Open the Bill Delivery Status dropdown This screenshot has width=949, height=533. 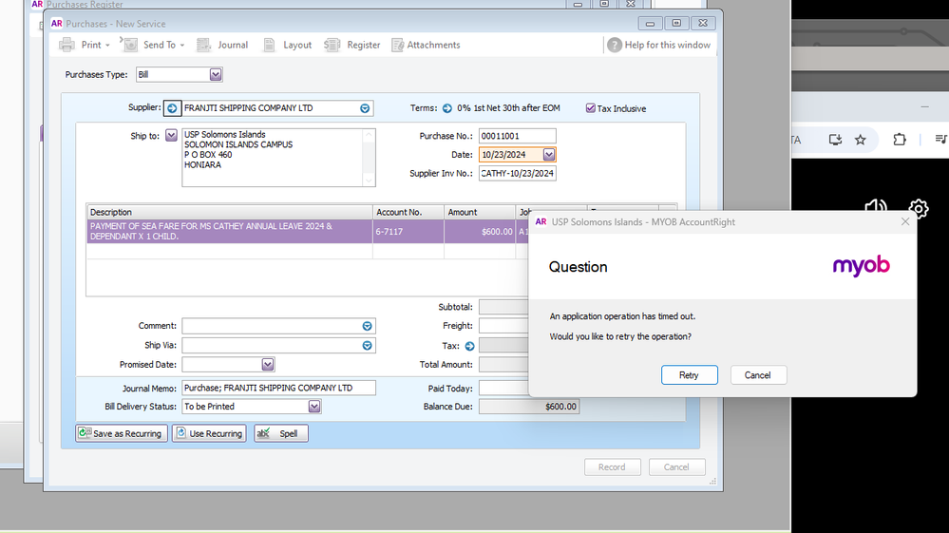[x=314, y=407]
